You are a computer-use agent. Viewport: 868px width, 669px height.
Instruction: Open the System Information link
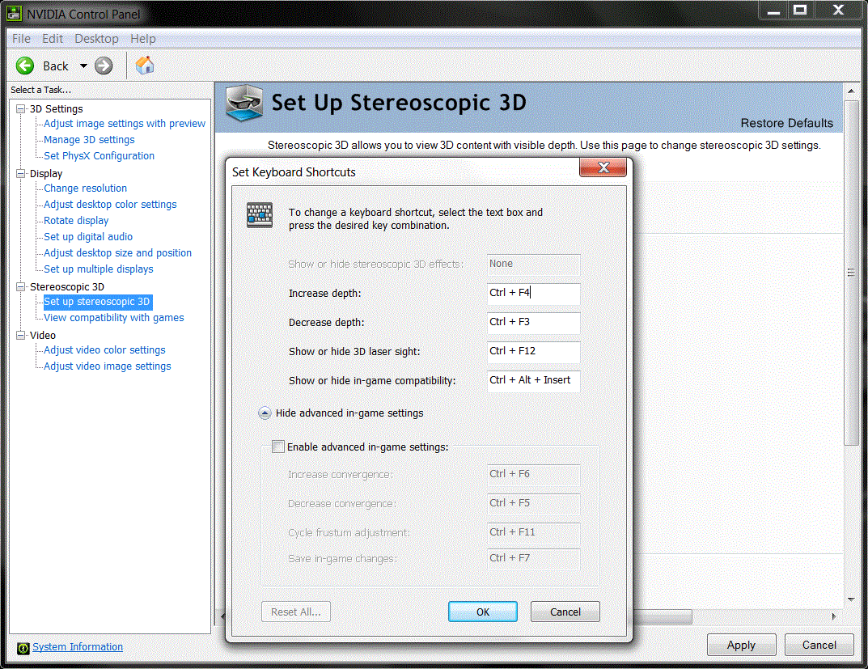pyautogui.click(x=78, y=647)
